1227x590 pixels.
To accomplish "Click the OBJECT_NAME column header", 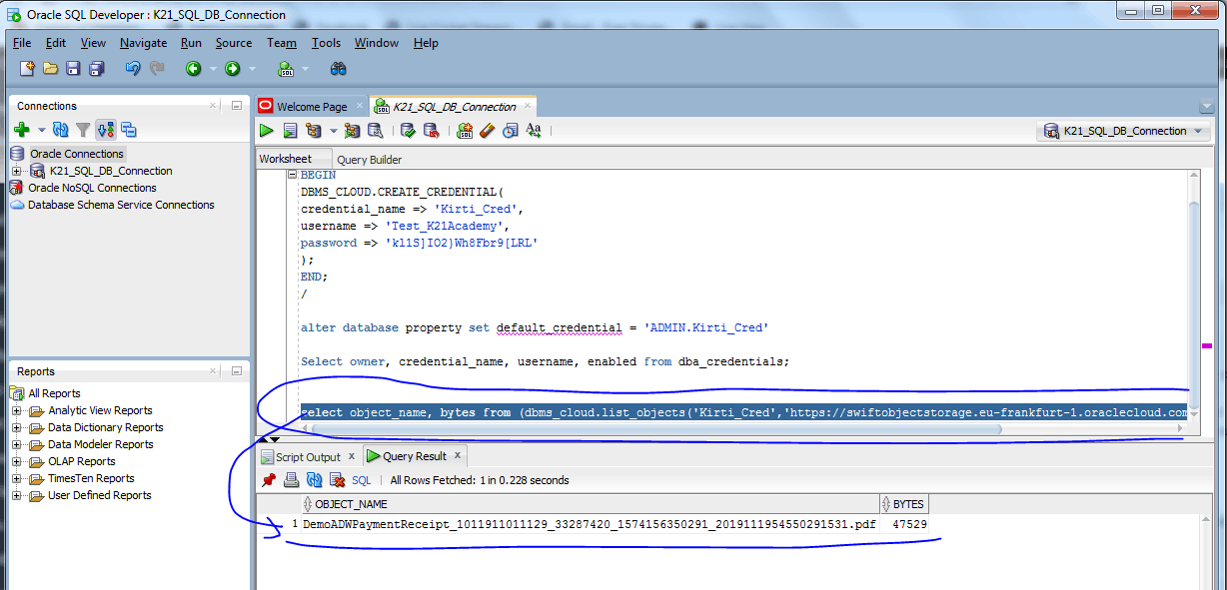I will 592,504.
